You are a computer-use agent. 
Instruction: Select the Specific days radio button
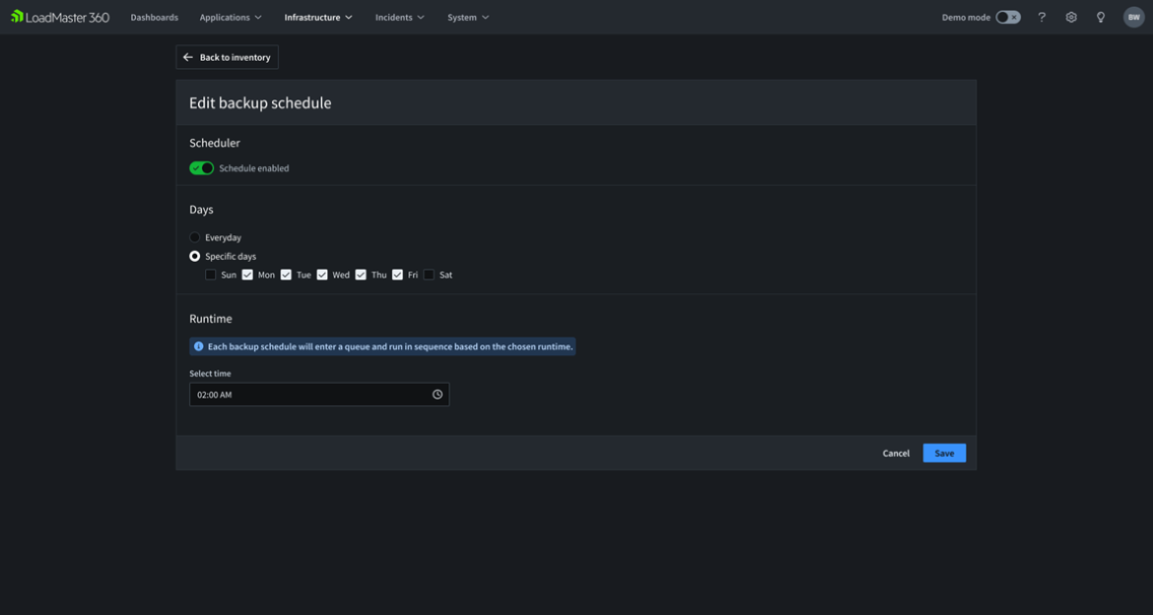[195, 256]
